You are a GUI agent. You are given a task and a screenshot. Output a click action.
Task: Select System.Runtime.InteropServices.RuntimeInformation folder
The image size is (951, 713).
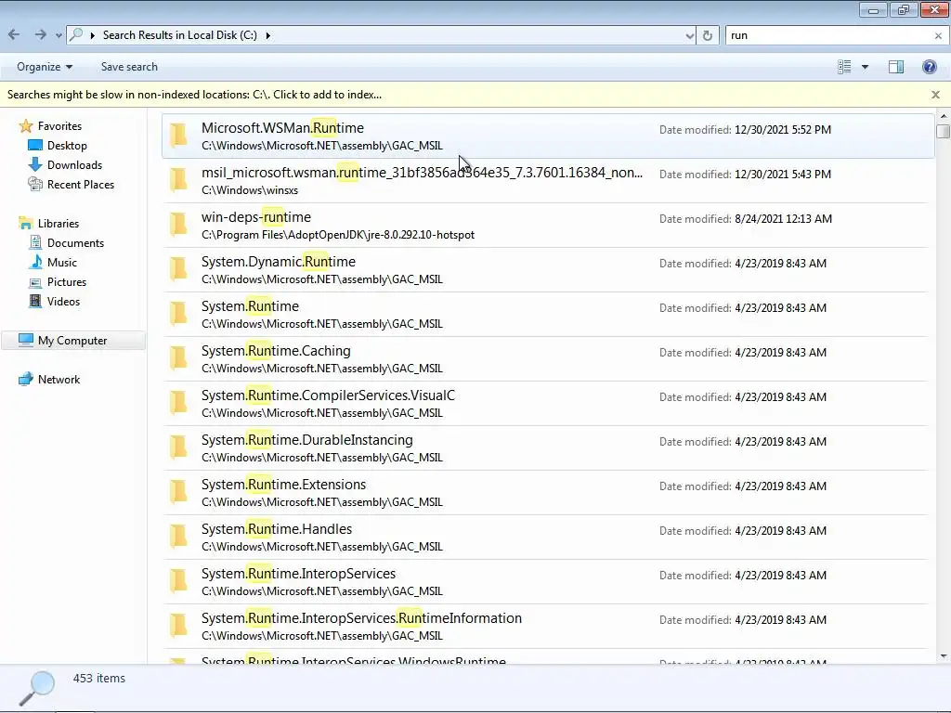tap(548, 627)
